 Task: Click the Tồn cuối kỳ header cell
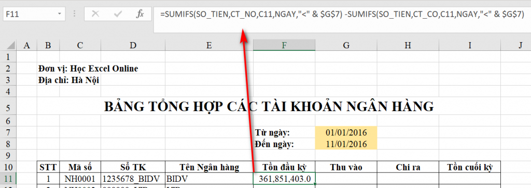coord(469,167)
